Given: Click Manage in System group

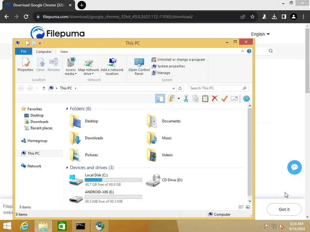Looking at the screenshot, I should [161, 73].
